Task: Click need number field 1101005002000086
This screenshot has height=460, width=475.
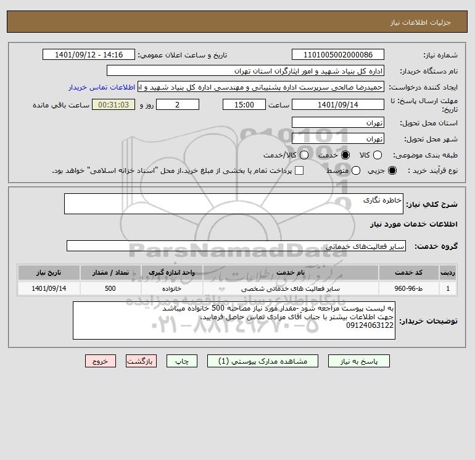Action: pos(338,55)
